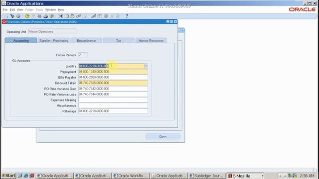Click the Edit Field toolbar icon
This screenshot has height=179, width=319.
(94, 16)
